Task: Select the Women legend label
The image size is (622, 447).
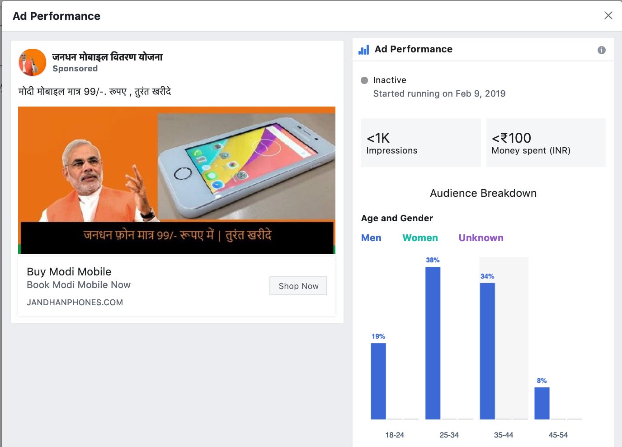Action: 420,238
